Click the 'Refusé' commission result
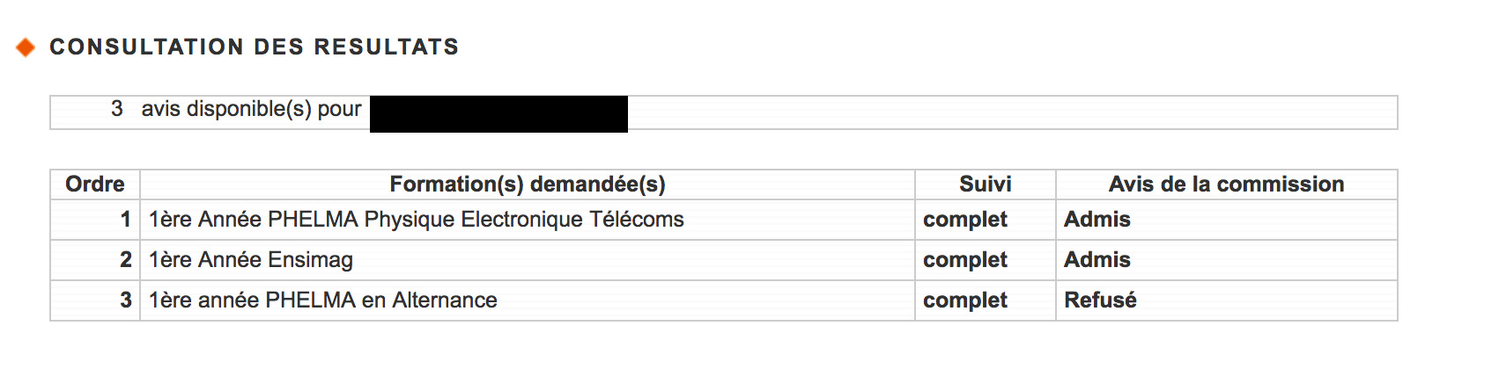This screenshot has height=369, width=1499. click(1100, 300)
